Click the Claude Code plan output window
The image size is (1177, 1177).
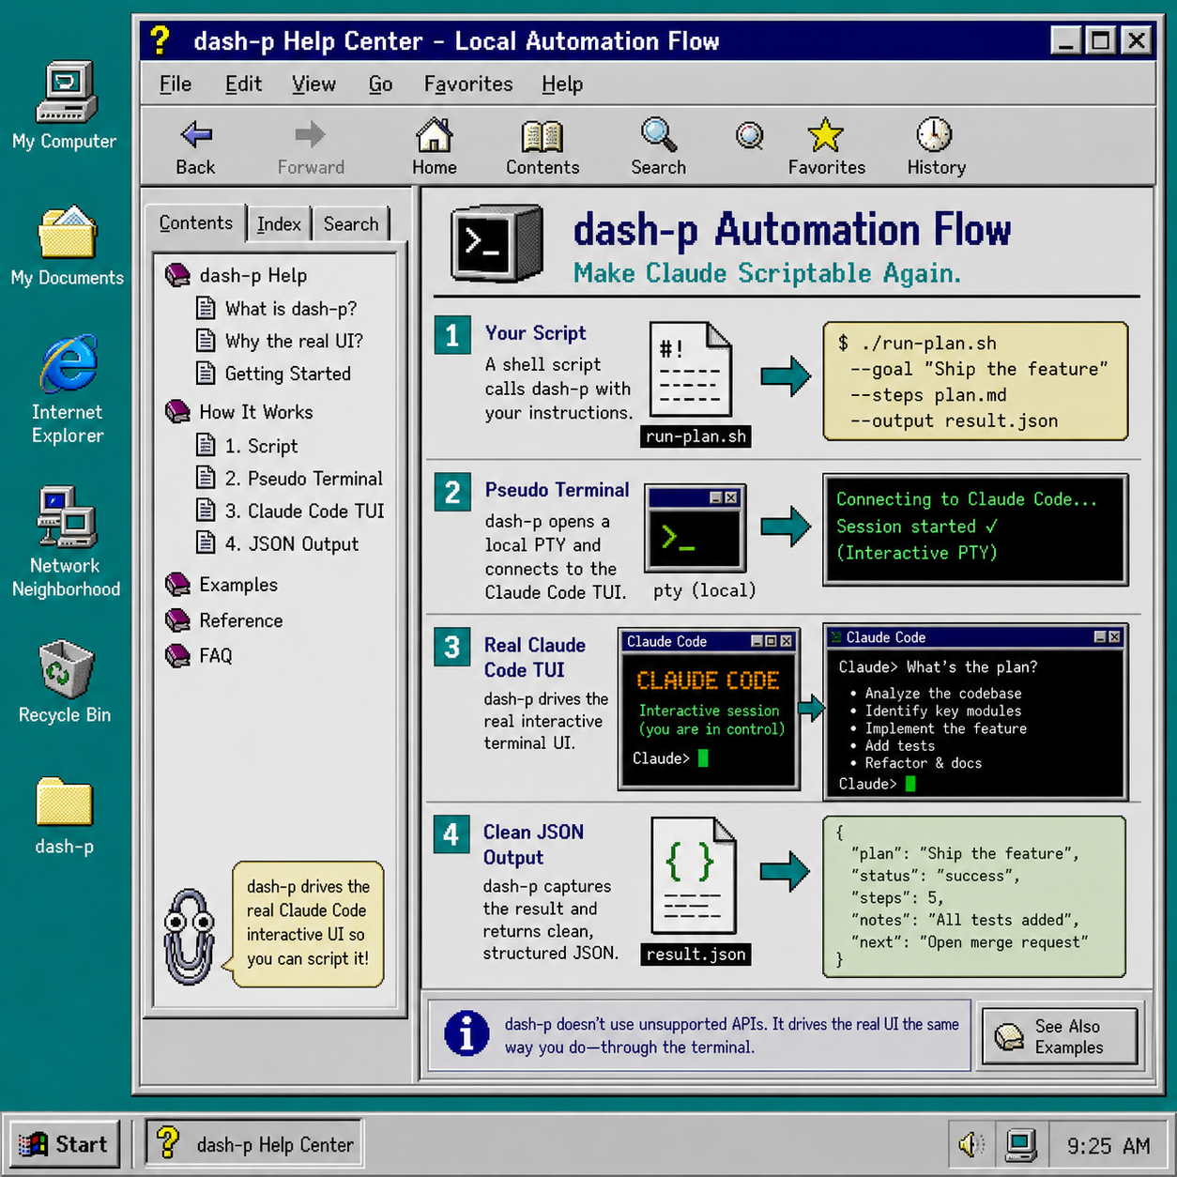coord(975,711)
